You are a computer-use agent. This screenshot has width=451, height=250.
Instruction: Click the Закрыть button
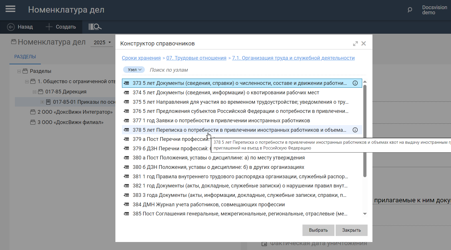(351, 230)
